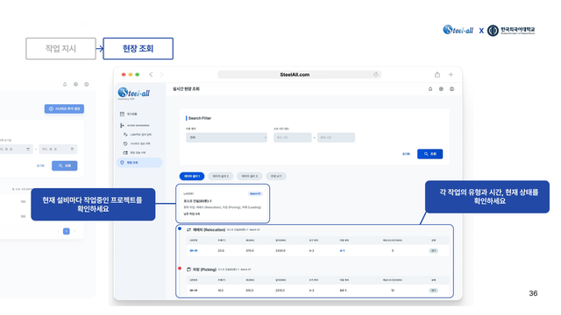Click the 작업 지시 step box

pos(60,49)
